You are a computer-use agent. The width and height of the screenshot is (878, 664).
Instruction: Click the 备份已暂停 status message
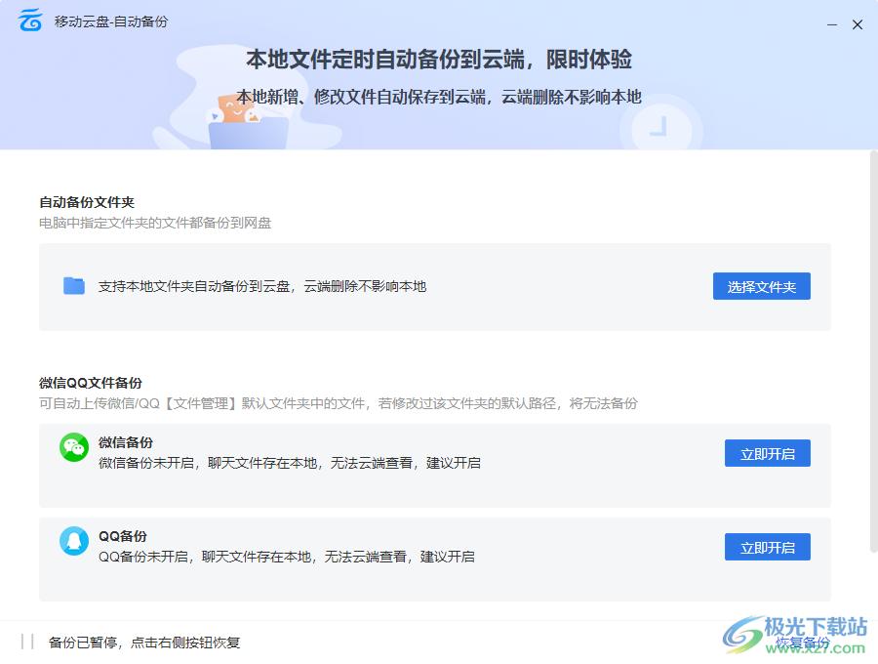coord(144,643)
